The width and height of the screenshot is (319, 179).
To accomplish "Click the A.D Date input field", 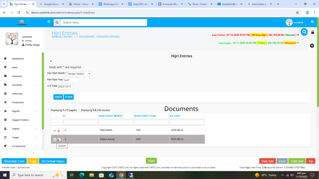I will click(65, 86).
